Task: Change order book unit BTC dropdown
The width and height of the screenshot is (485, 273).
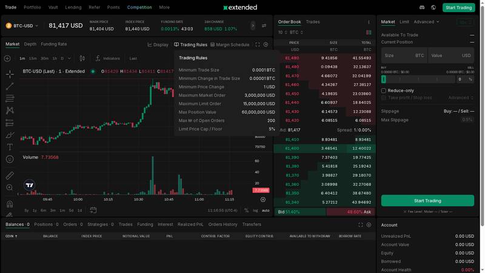Action: tap(296, 32)
